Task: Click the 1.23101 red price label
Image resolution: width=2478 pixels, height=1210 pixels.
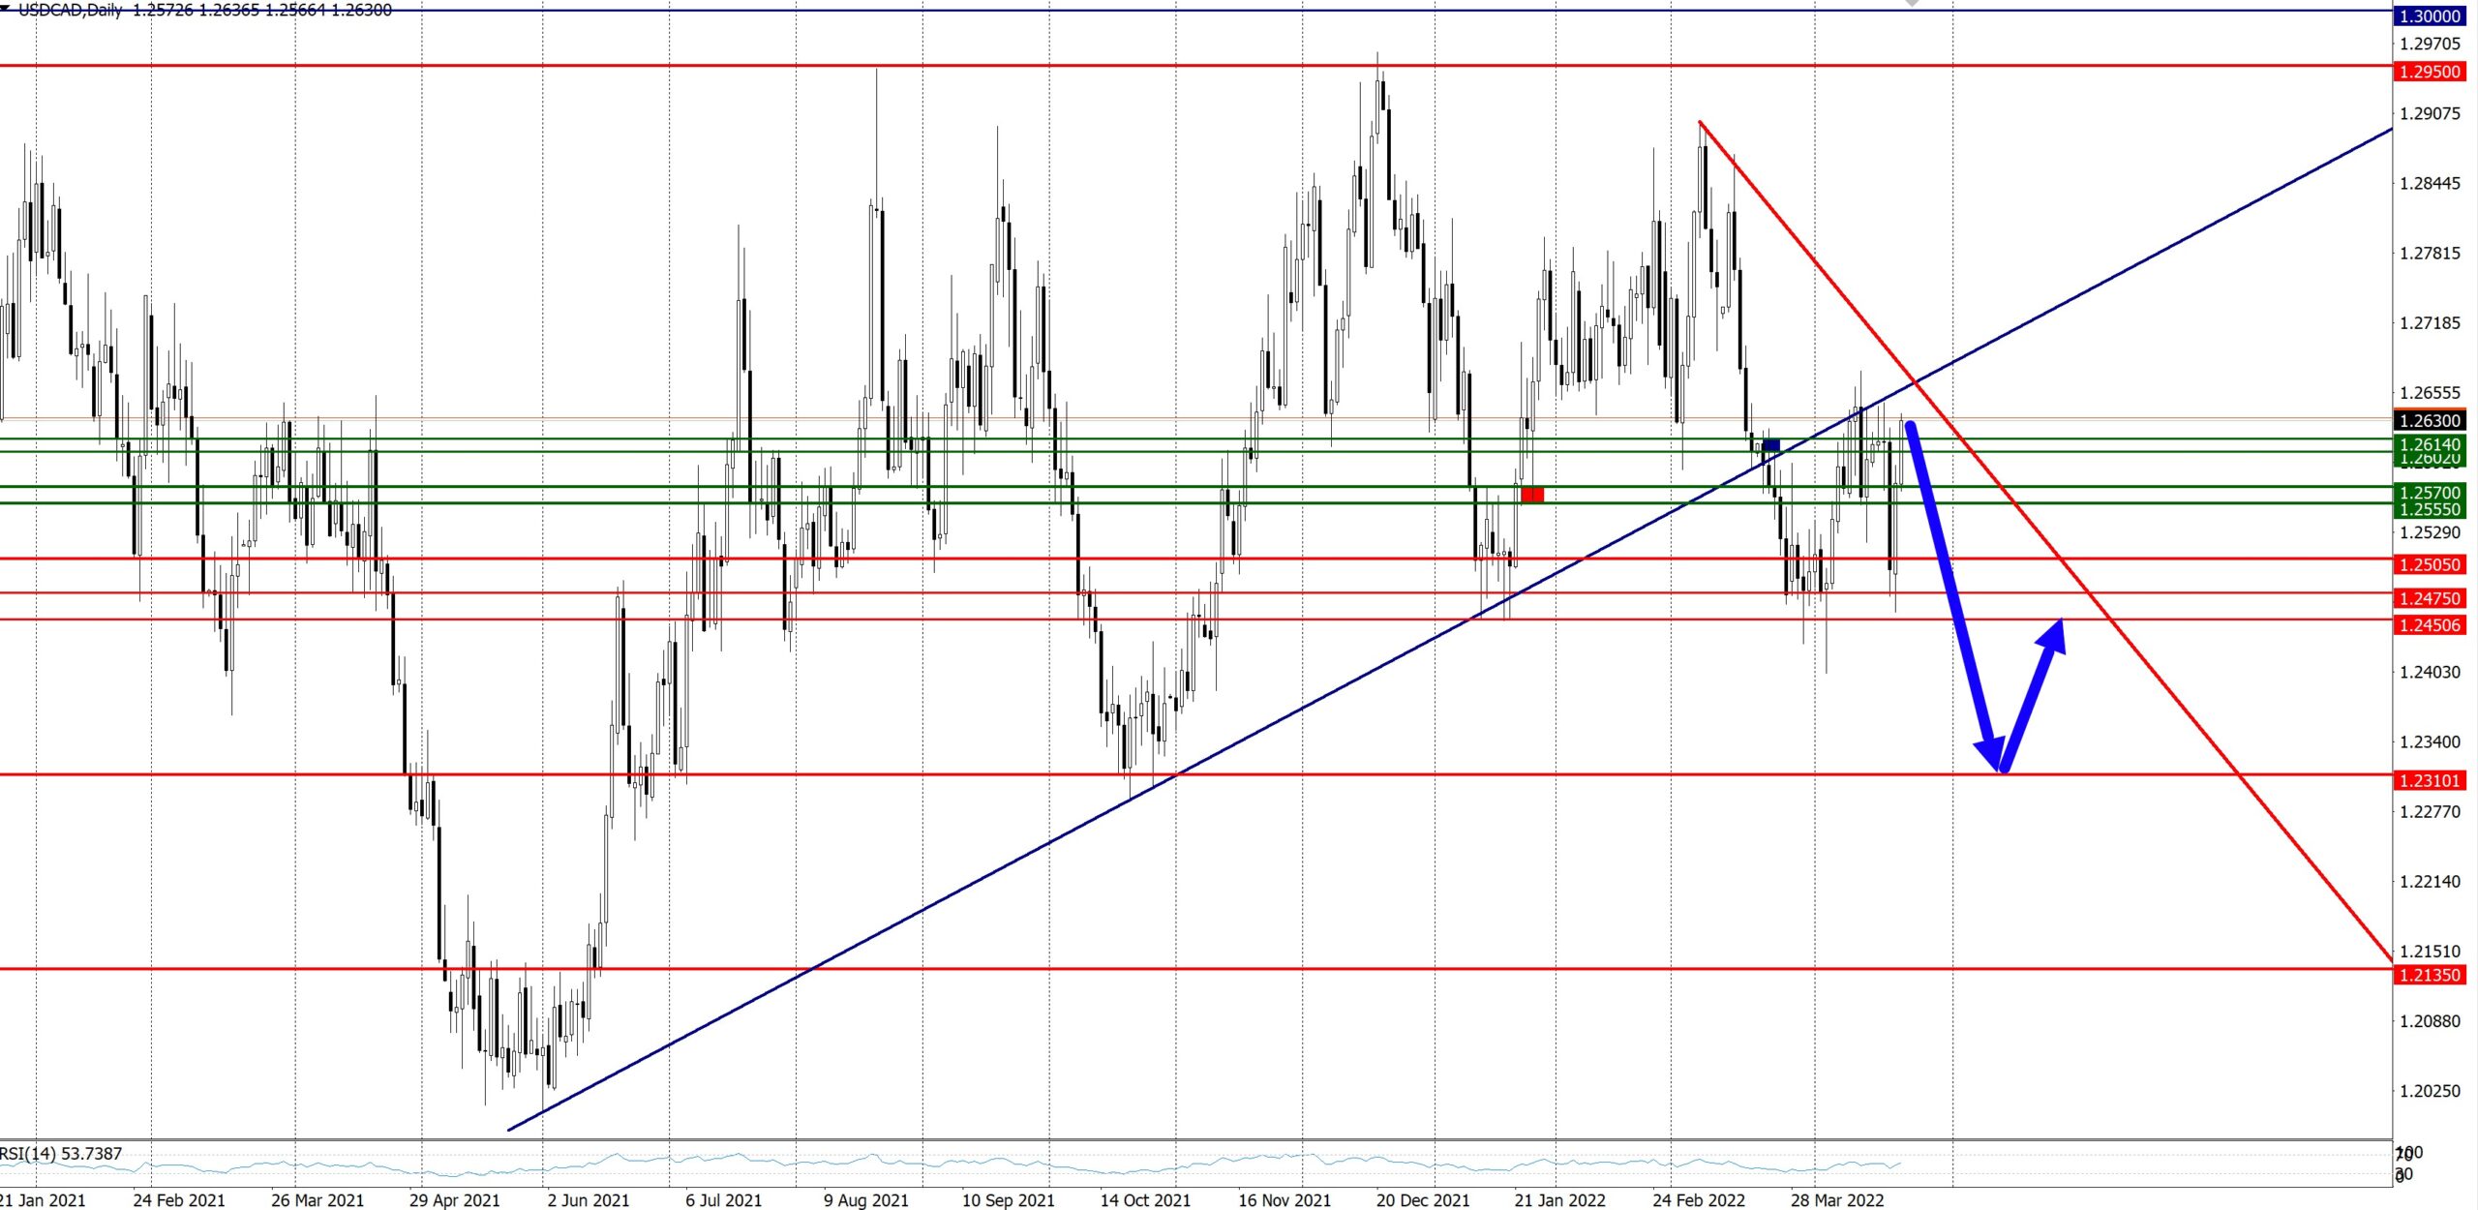Action: 2431,781
